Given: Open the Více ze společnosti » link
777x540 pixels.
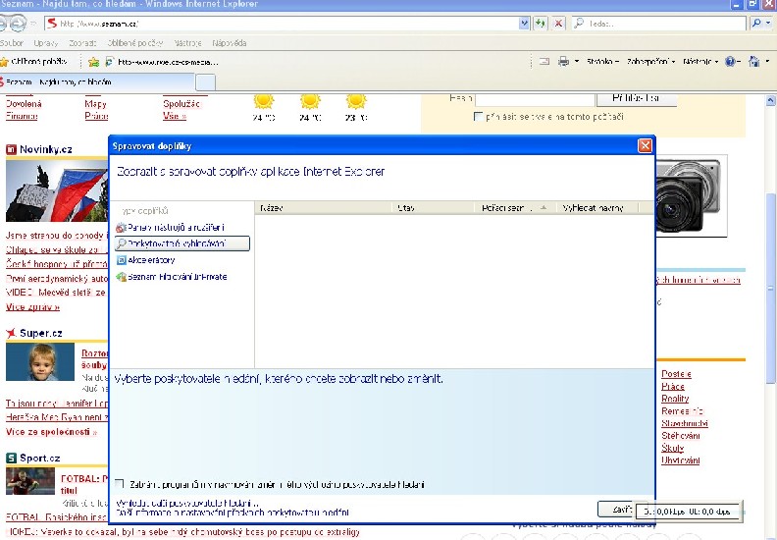Looking at the screenshot, I should (52, 431).
